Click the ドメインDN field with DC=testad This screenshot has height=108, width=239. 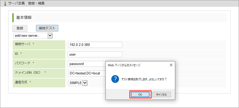[x=87, y=73]
